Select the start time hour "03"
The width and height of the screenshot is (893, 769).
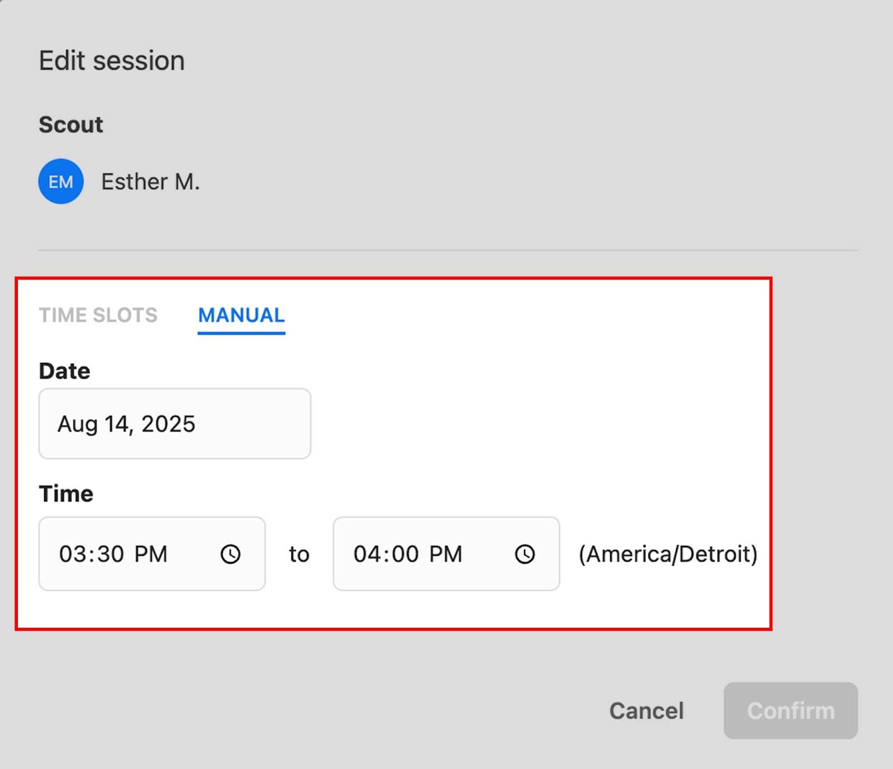tap(71, 554)
